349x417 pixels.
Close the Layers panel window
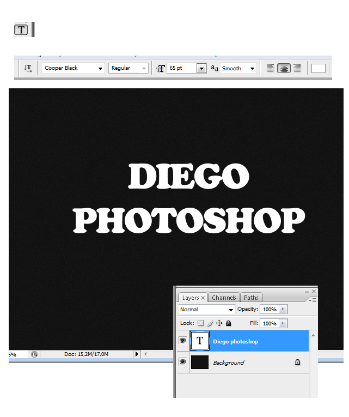[314, 292]
